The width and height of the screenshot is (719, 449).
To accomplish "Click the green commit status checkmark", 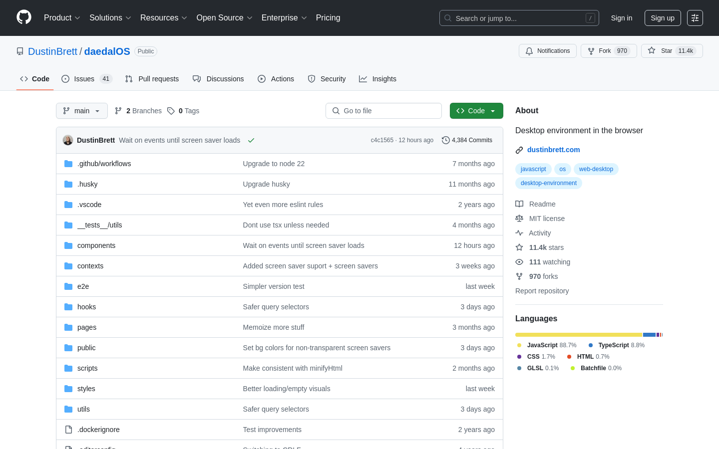I will [x=251, y=140].
